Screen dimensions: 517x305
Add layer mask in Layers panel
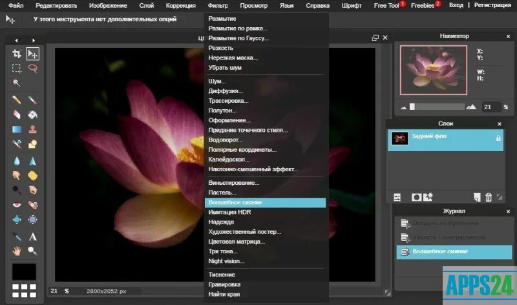(416, 197)
